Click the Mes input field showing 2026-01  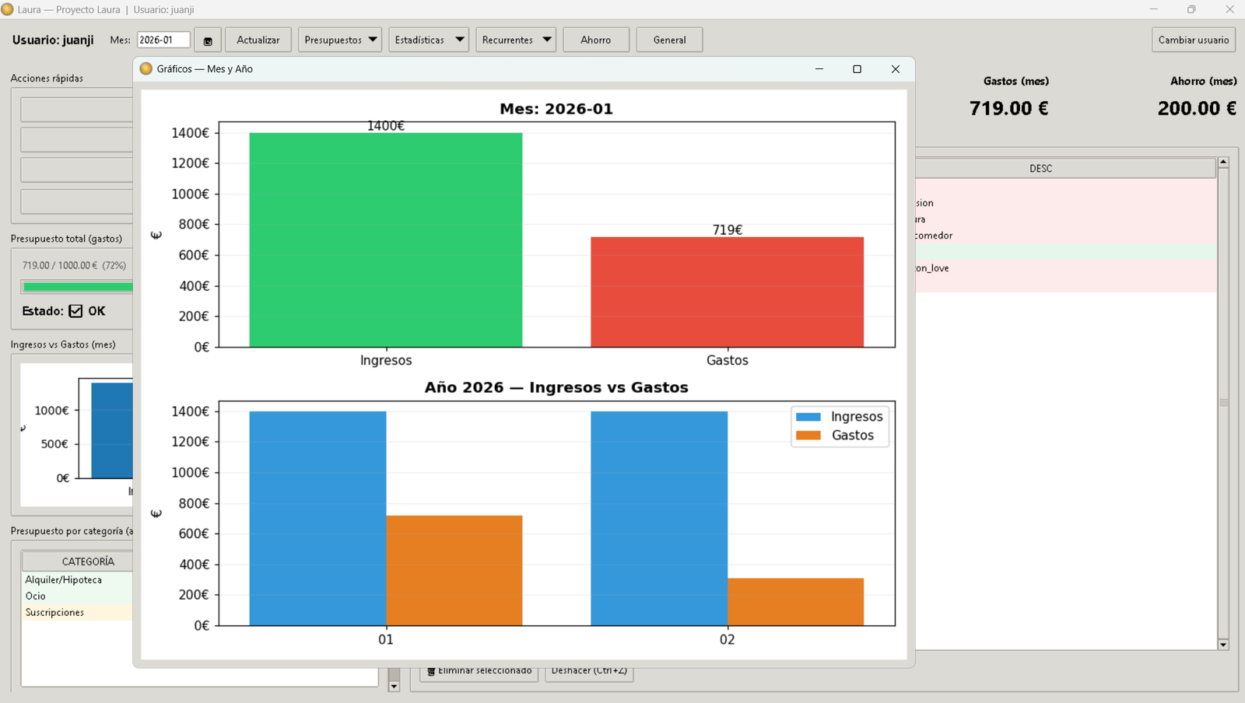163,40
